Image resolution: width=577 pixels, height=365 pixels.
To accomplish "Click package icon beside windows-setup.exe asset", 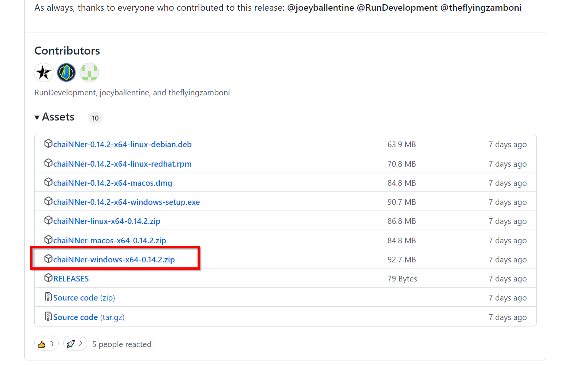I will [x=48, y=201].
